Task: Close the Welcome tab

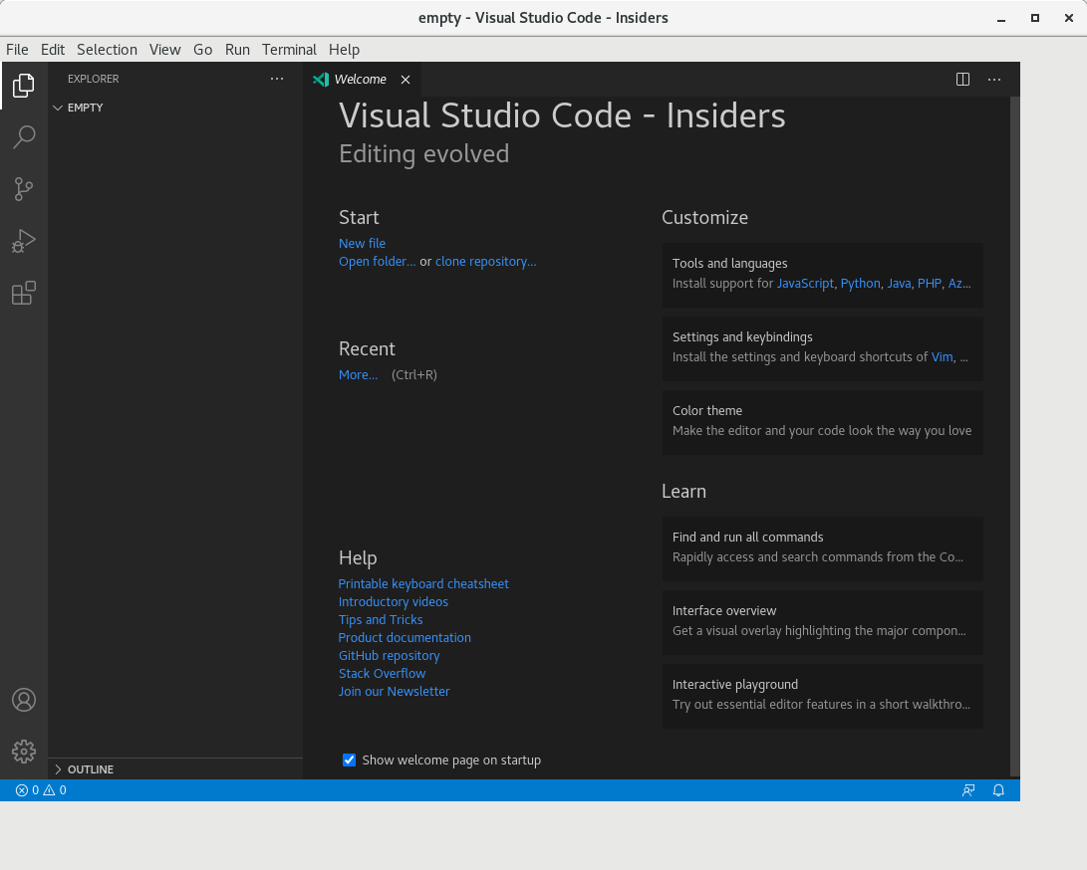Action: (406, 80)
